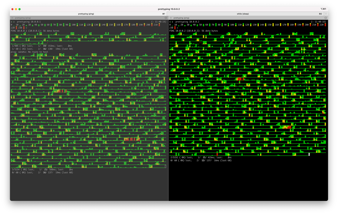Click the "PING 10.0.0.2" header line
Viewport: 338px width, 214px height.
coord(193,31)
